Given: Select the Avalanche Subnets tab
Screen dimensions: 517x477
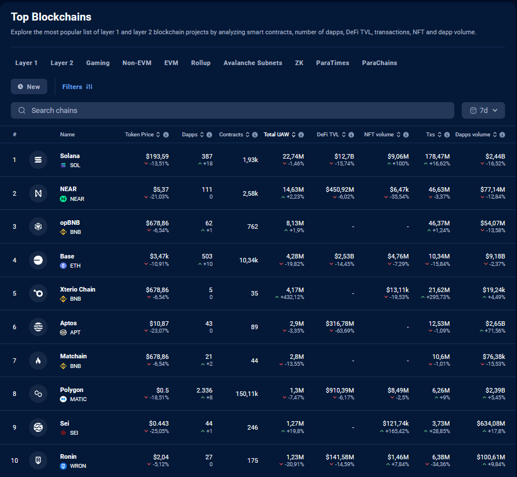Looking at the screenshot, I should (x=253, y=63).
